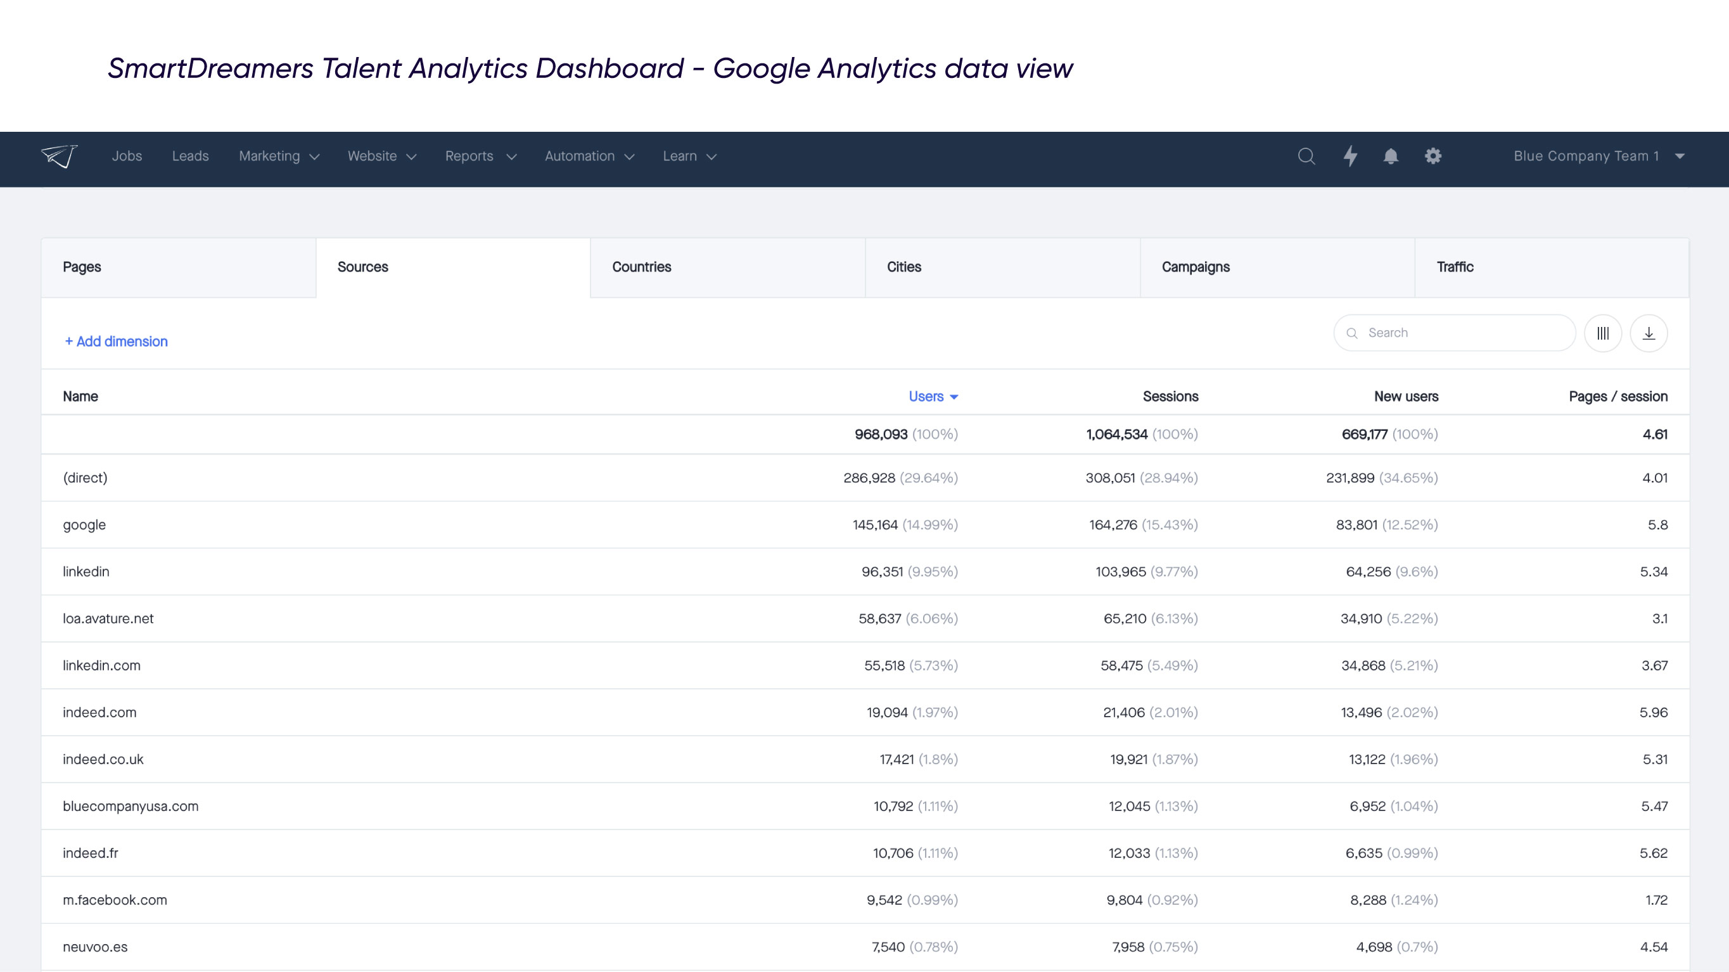Click the total sessions value 1,064,534

point(1117,434)
